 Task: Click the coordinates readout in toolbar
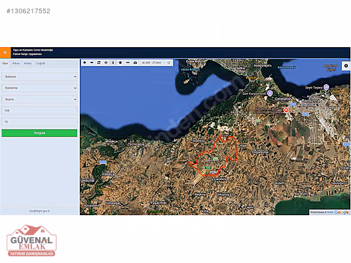pos(152,63)
